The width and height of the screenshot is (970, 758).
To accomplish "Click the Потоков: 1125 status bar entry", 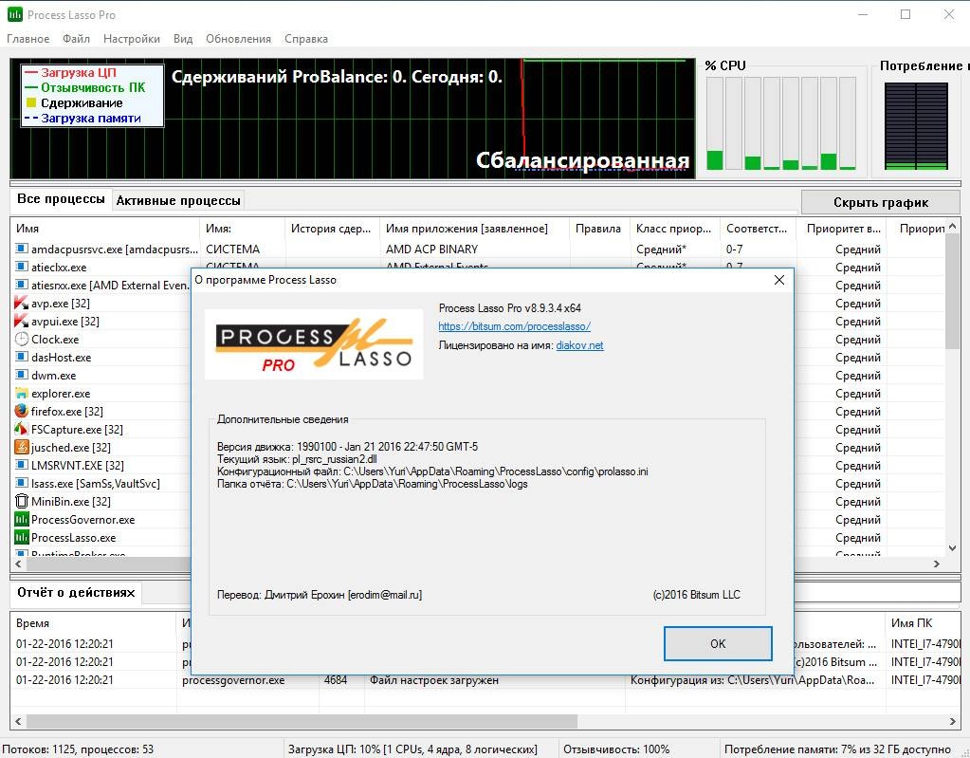I will 78,749.
